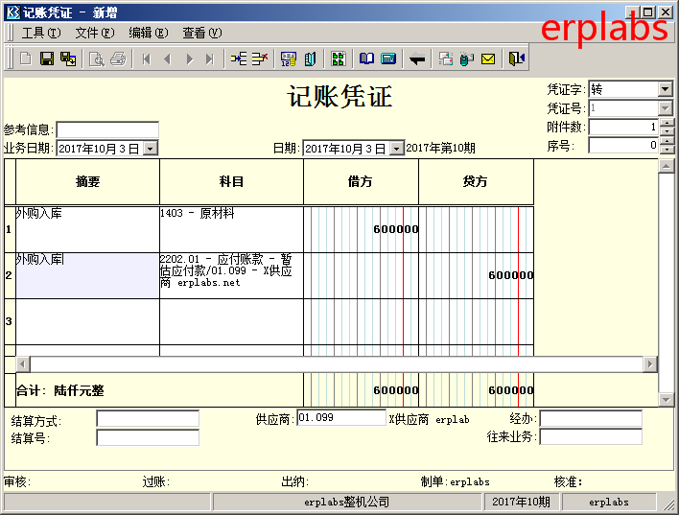This screenshot has height=515, width=679.
Task: Click the 往来业务 input field
Action: point(591,437)
